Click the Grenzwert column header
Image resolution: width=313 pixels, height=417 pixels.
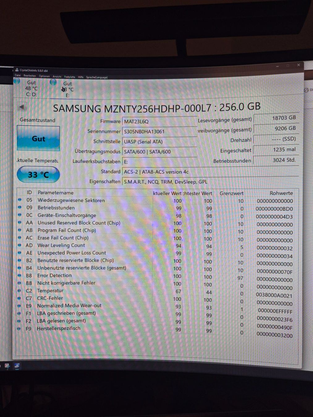click(x=231, y=193)
